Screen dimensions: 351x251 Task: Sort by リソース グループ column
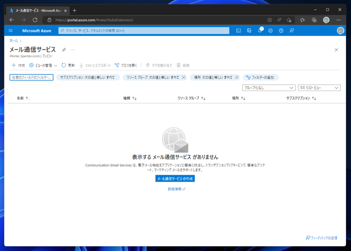[191, 98]
